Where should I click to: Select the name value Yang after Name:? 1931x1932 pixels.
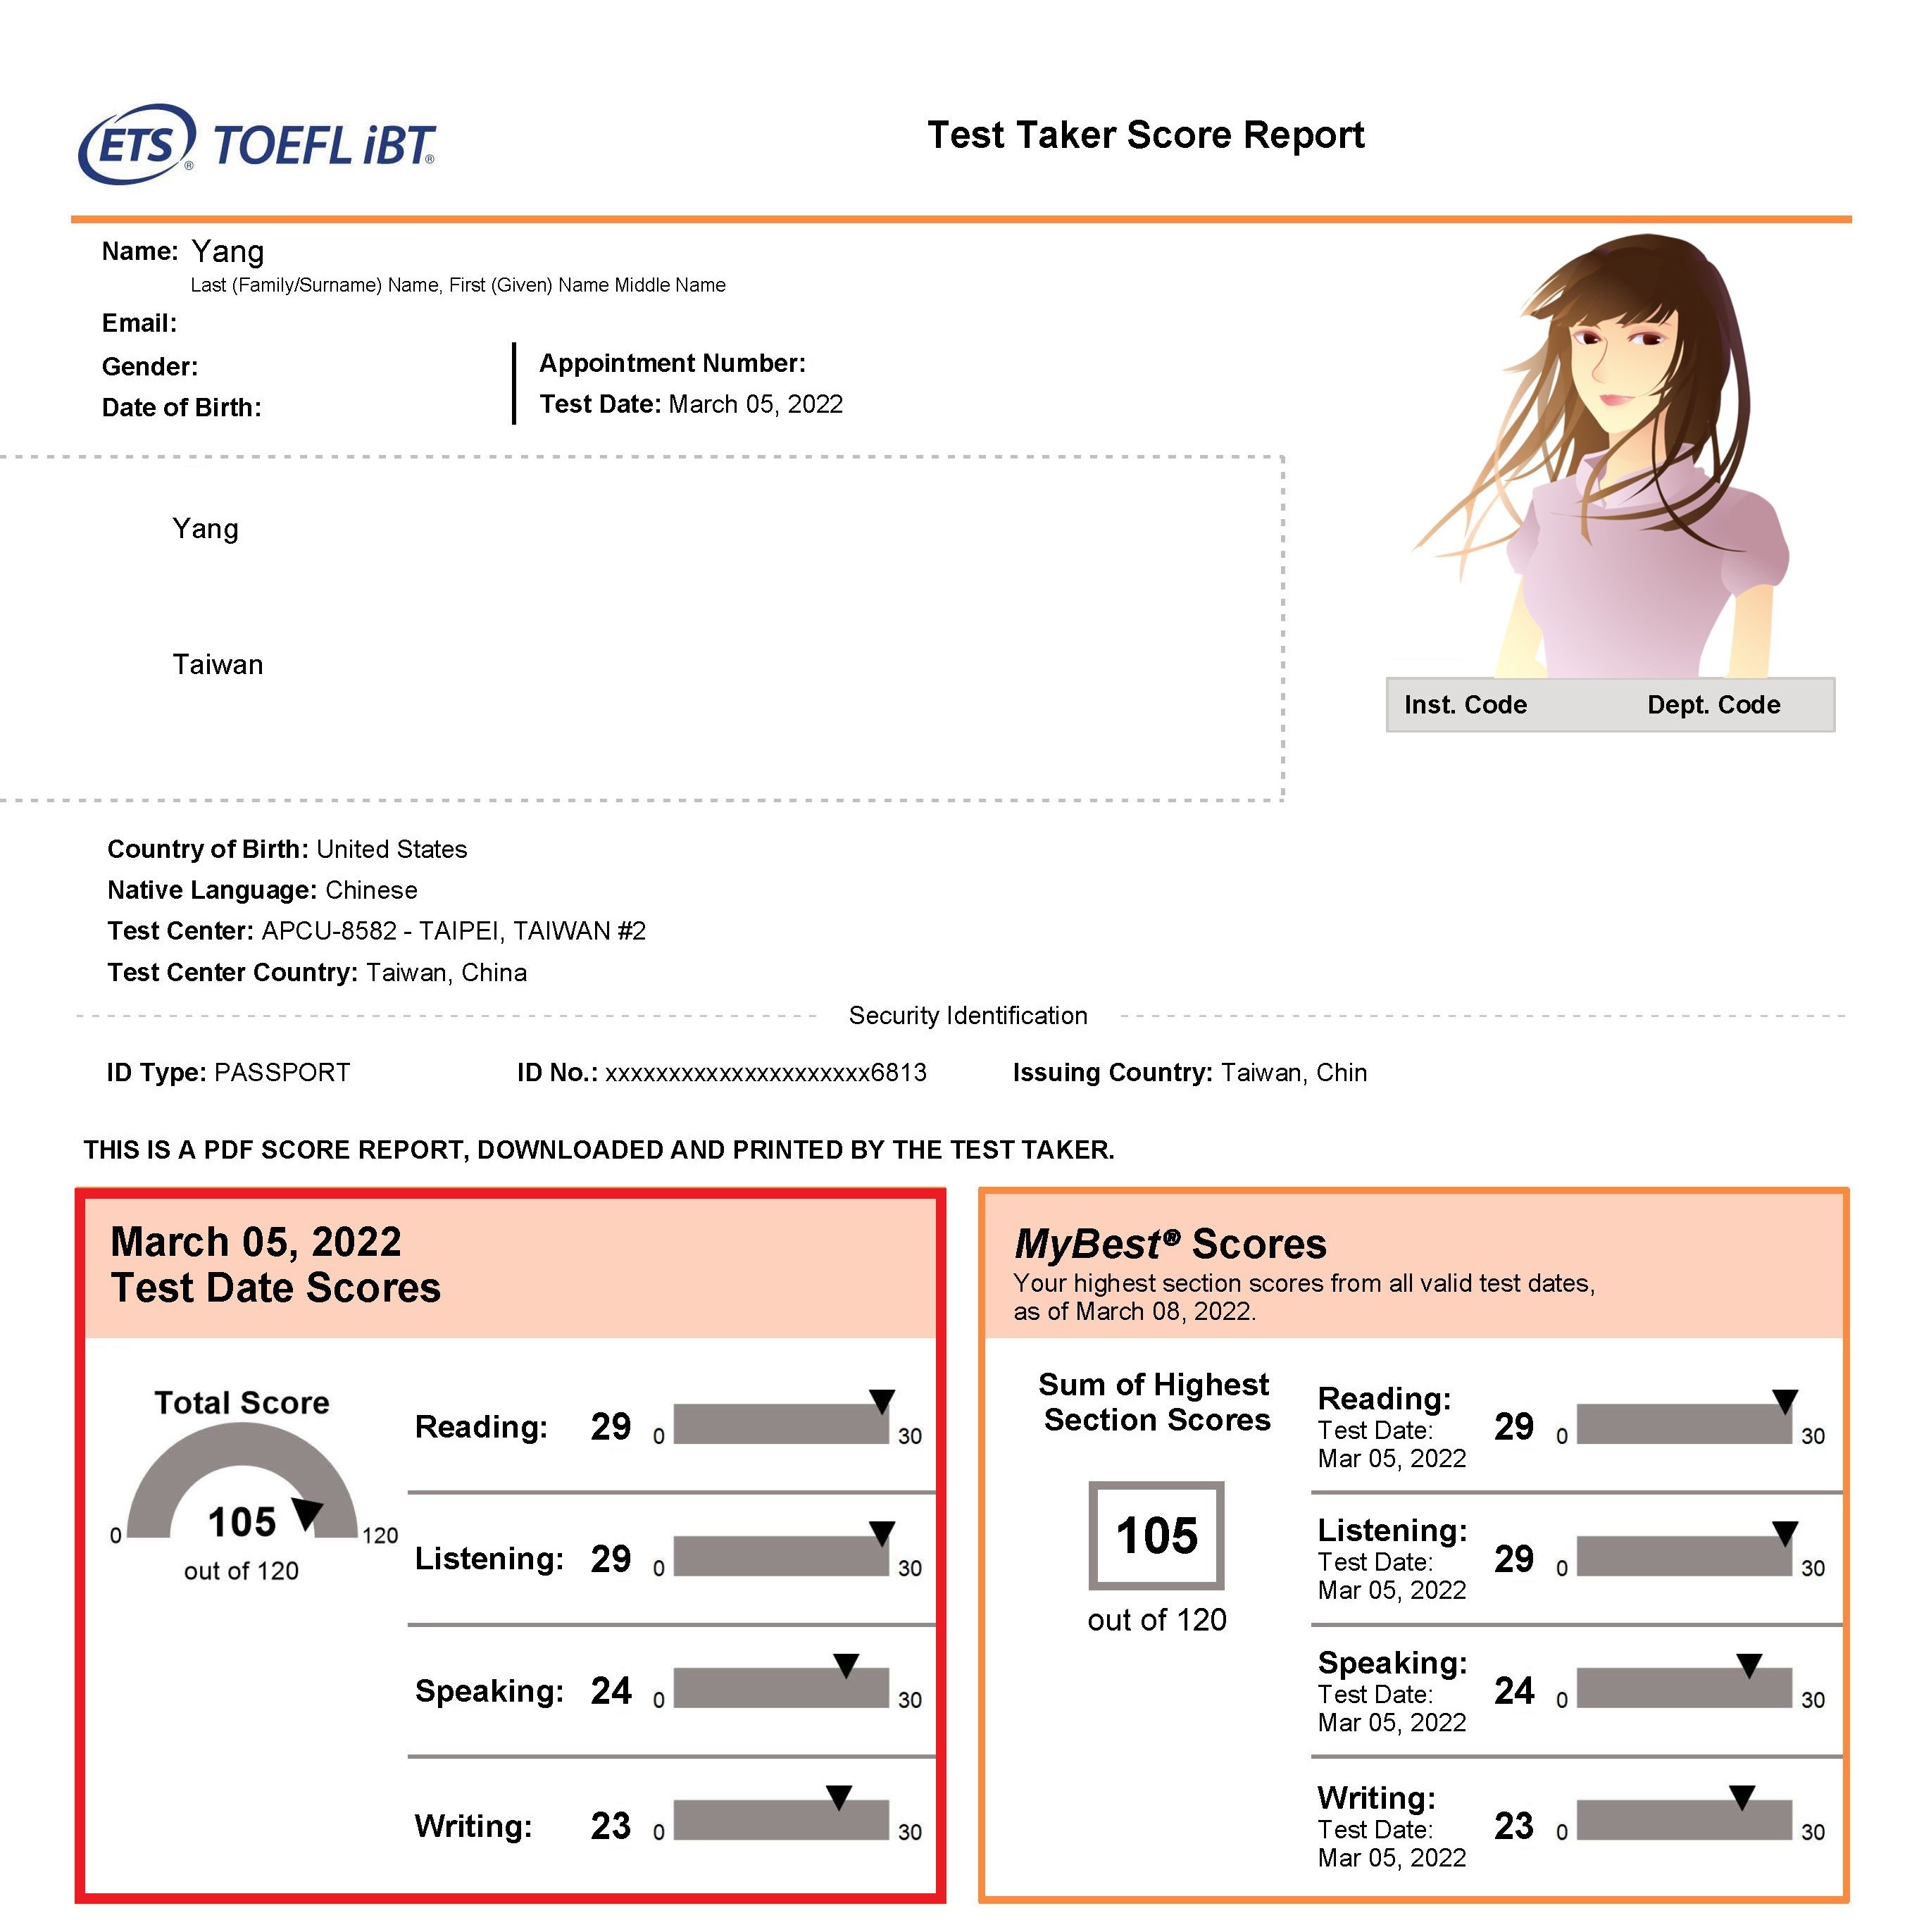coord(228,252)
